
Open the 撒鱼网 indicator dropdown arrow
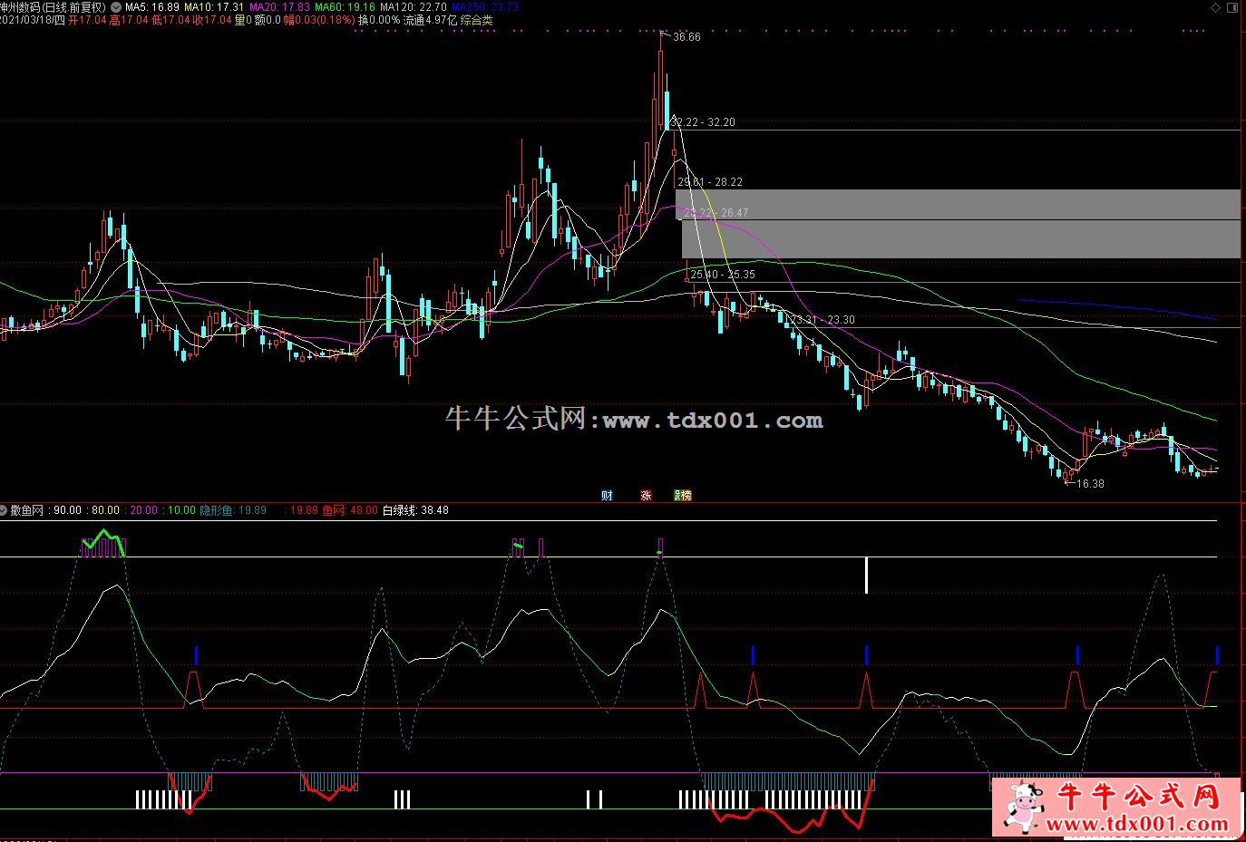pyautogui.click(x=5, y=510)
